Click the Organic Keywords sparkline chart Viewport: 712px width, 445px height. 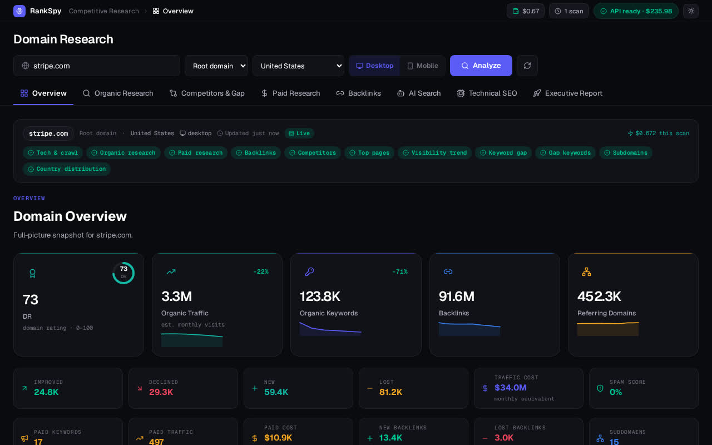pyautogui.click(x=330, y=329)
